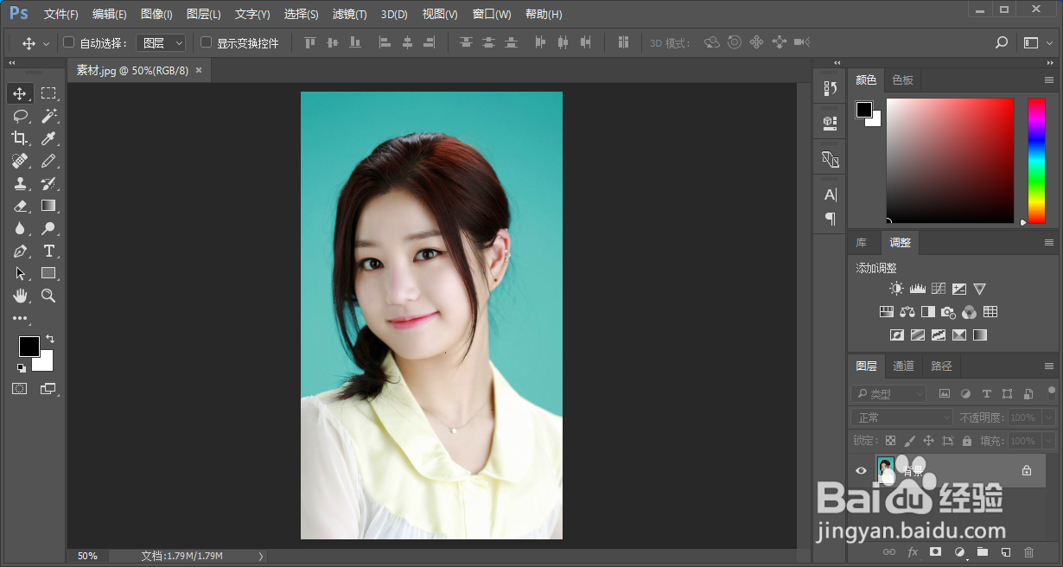Select the Crop tool

point(20,138)
